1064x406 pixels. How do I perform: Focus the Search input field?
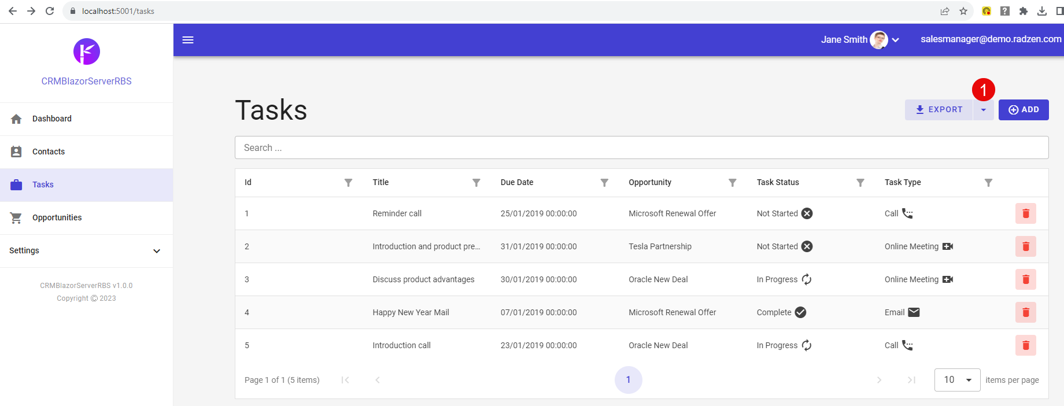[641, 147]
